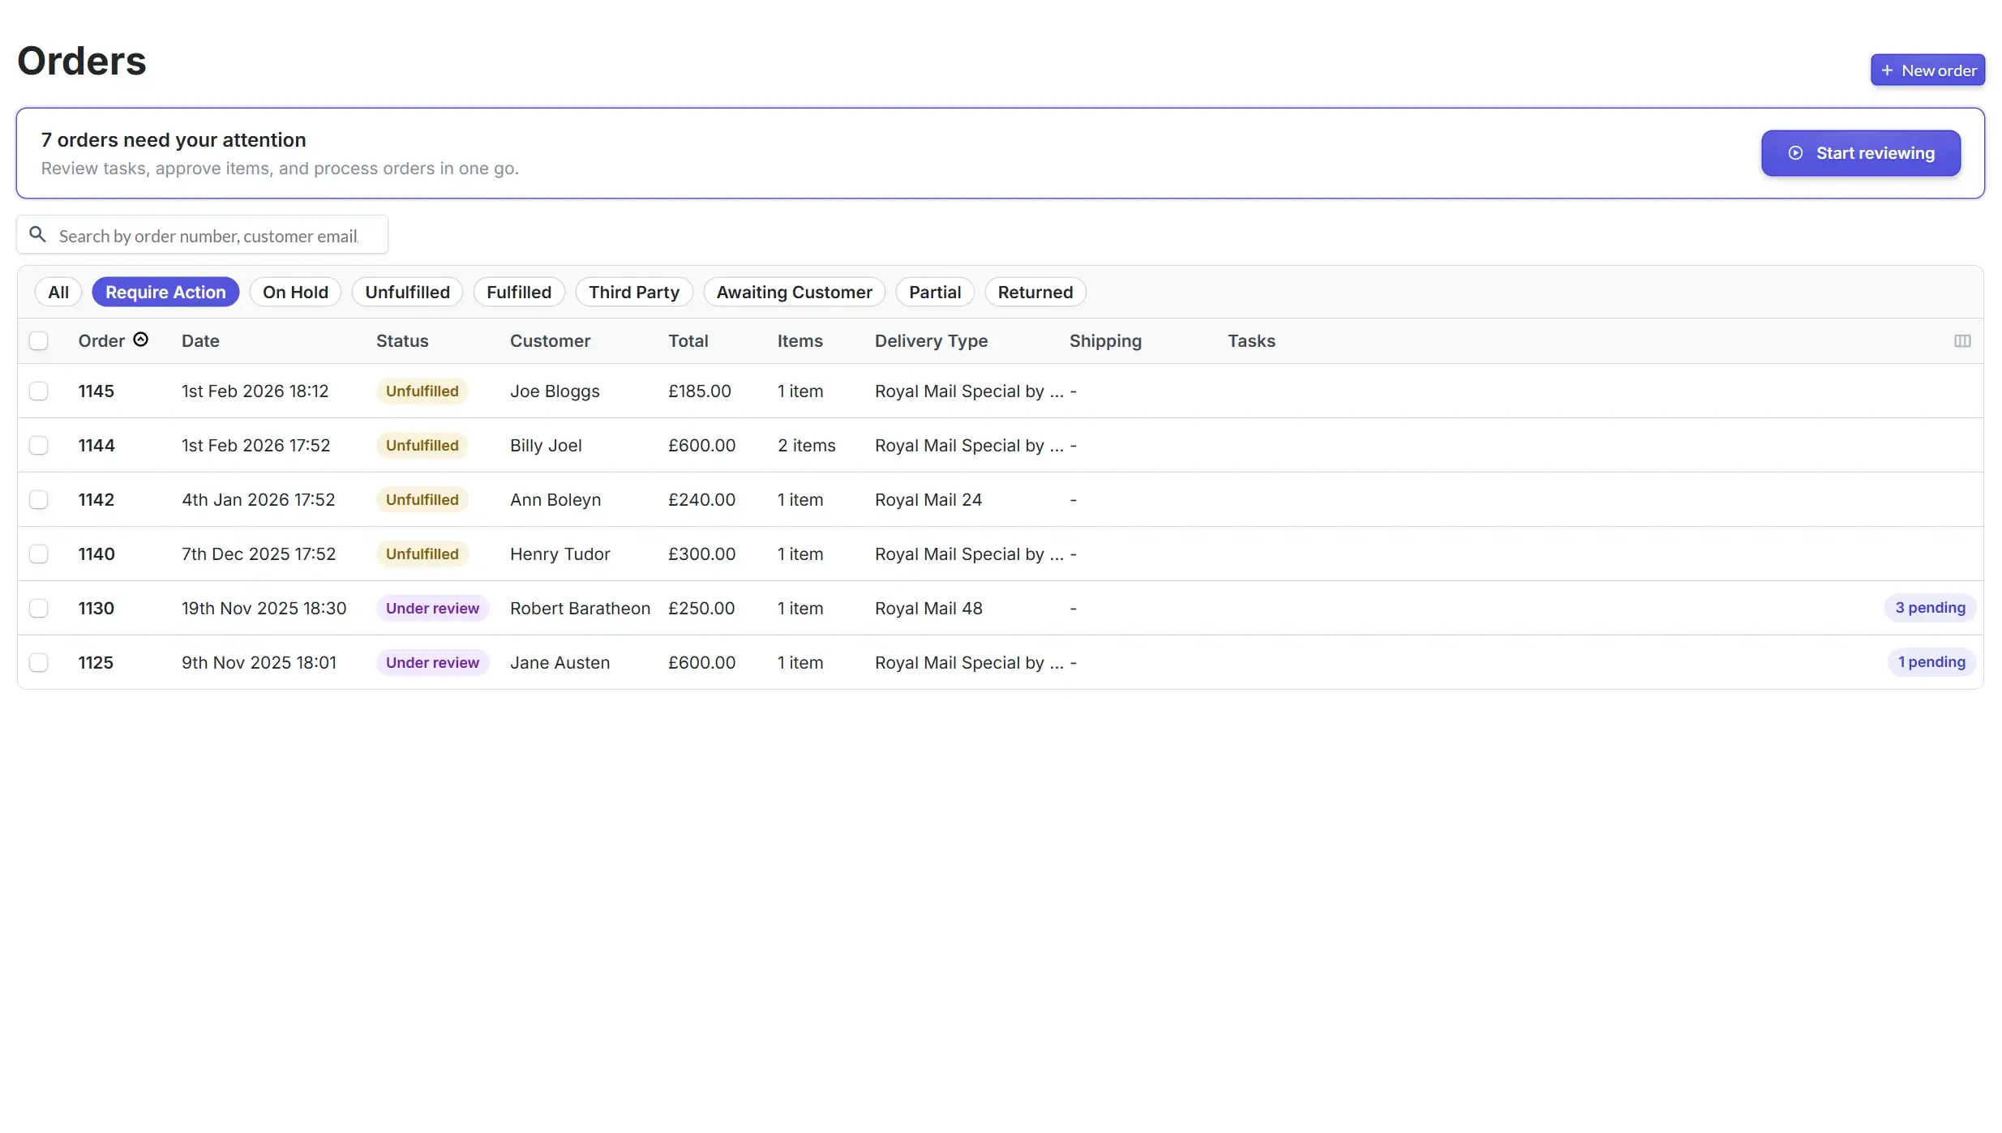Click the sort icon beside the Order column

tap(141, 340)
